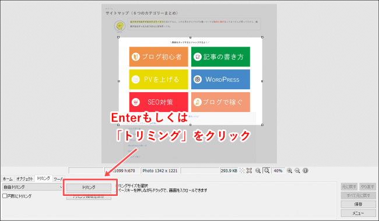
Task: Click the 保存 save button
Action: (x=358, y=204)
